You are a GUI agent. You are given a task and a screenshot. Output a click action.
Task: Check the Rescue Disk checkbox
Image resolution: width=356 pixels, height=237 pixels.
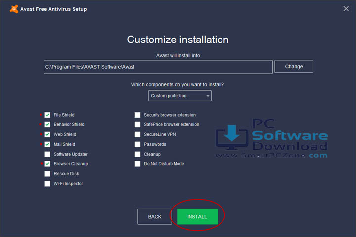tap(47, 174)
